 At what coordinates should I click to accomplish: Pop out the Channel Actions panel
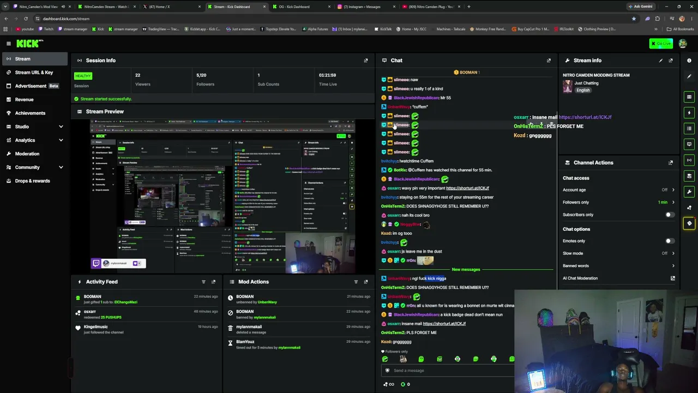[671, 163]
